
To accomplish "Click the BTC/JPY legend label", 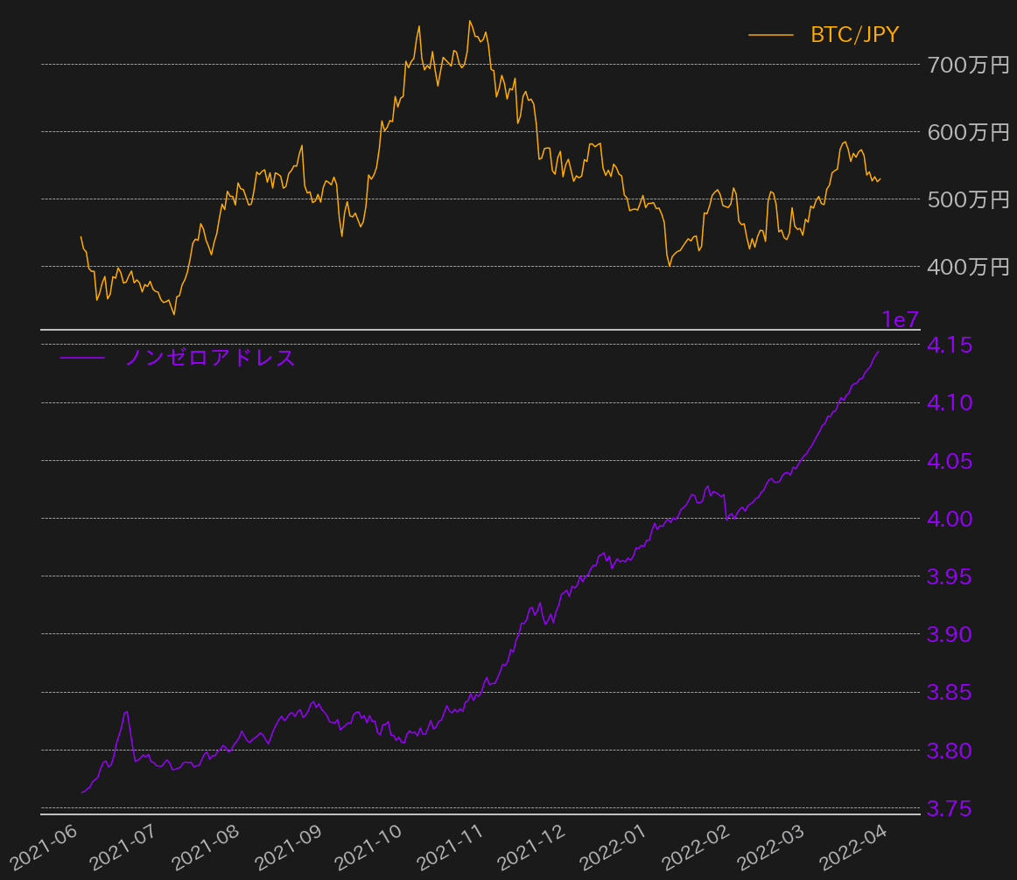I will click(854, 35).
